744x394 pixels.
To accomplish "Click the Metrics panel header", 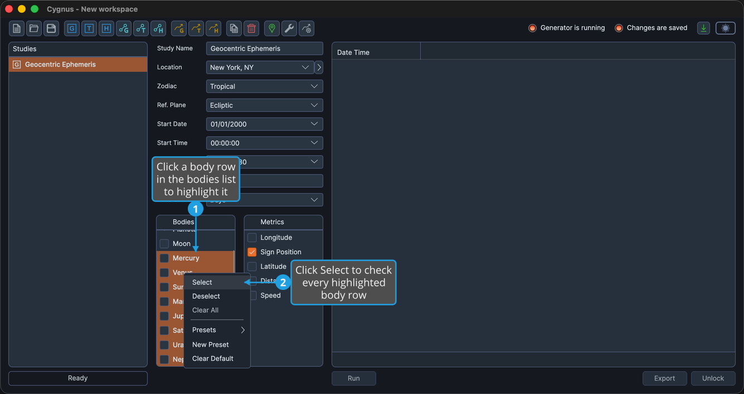I will point(284,222).
